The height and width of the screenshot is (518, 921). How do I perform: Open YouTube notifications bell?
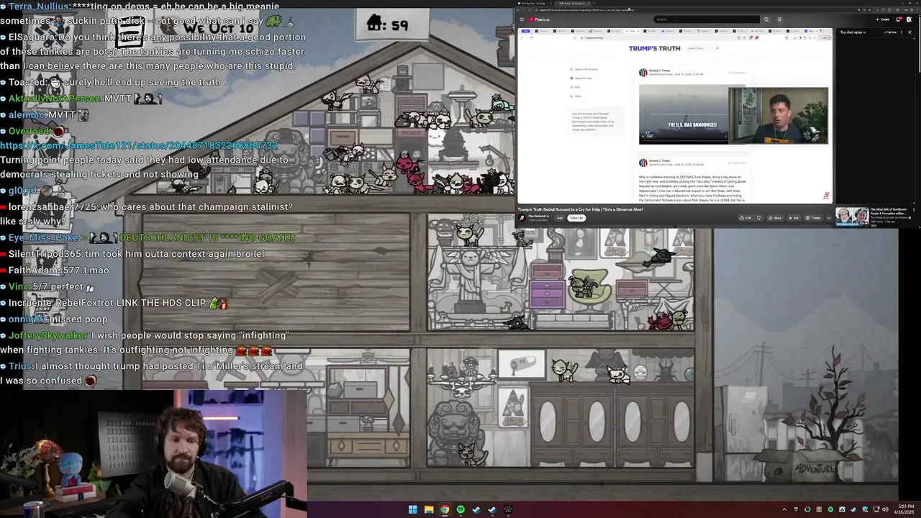point(899,19)
